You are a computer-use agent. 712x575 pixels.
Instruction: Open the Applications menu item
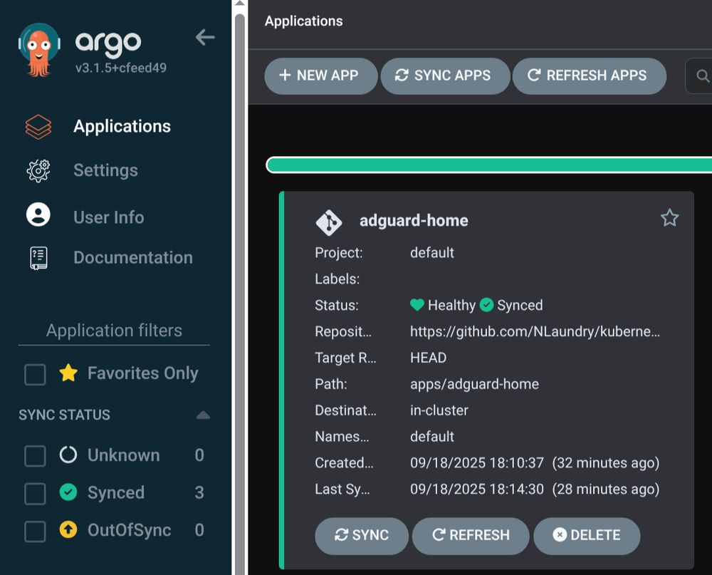[x=122, y=126]
